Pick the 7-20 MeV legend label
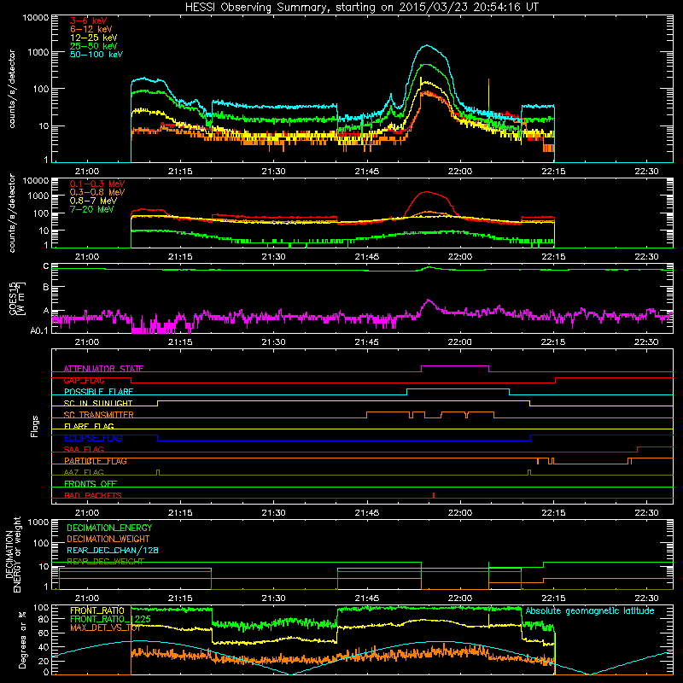Screen dimensions: 683x683 [x=91, y=209]
